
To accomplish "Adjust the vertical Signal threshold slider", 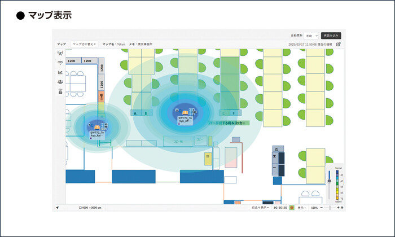I will (x=329, y=181).
